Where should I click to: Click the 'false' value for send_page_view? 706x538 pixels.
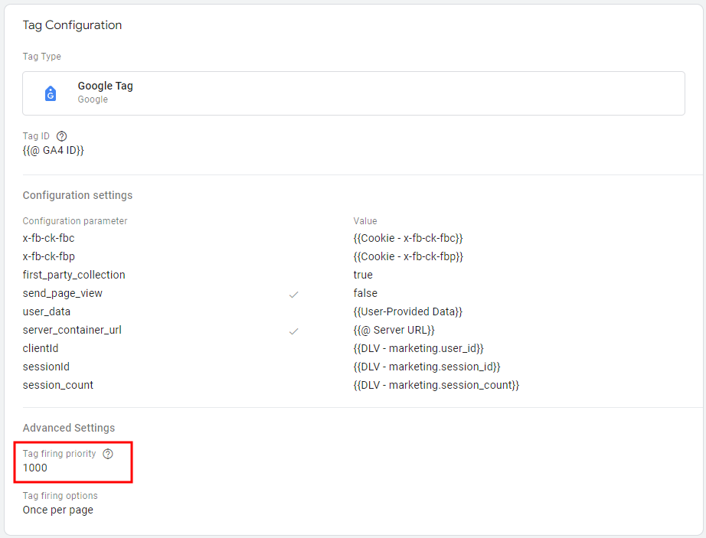pyautogui.click(x=365, y=293)
